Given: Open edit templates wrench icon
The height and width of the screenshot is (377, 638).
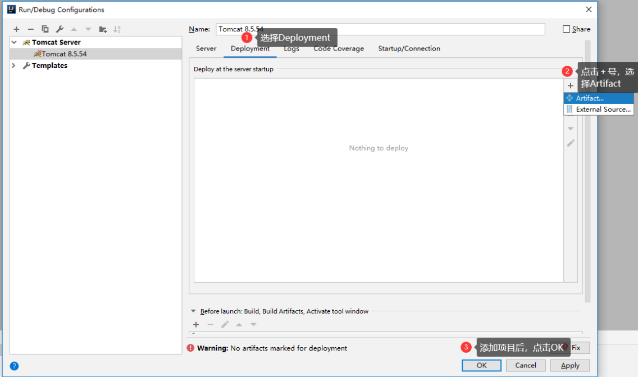Looking at the screenshot, I should [x=60, y=29].
